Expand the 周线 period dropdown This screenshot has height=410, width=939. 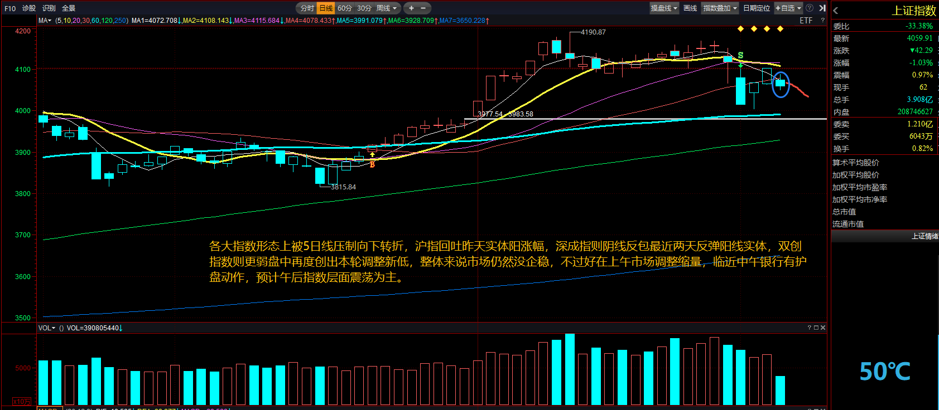[x=386, y=8]
